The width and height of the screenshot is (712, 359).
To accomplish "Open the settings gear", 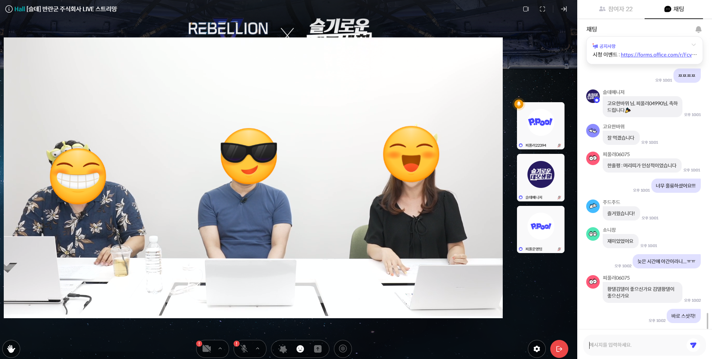I will [537, 349].
